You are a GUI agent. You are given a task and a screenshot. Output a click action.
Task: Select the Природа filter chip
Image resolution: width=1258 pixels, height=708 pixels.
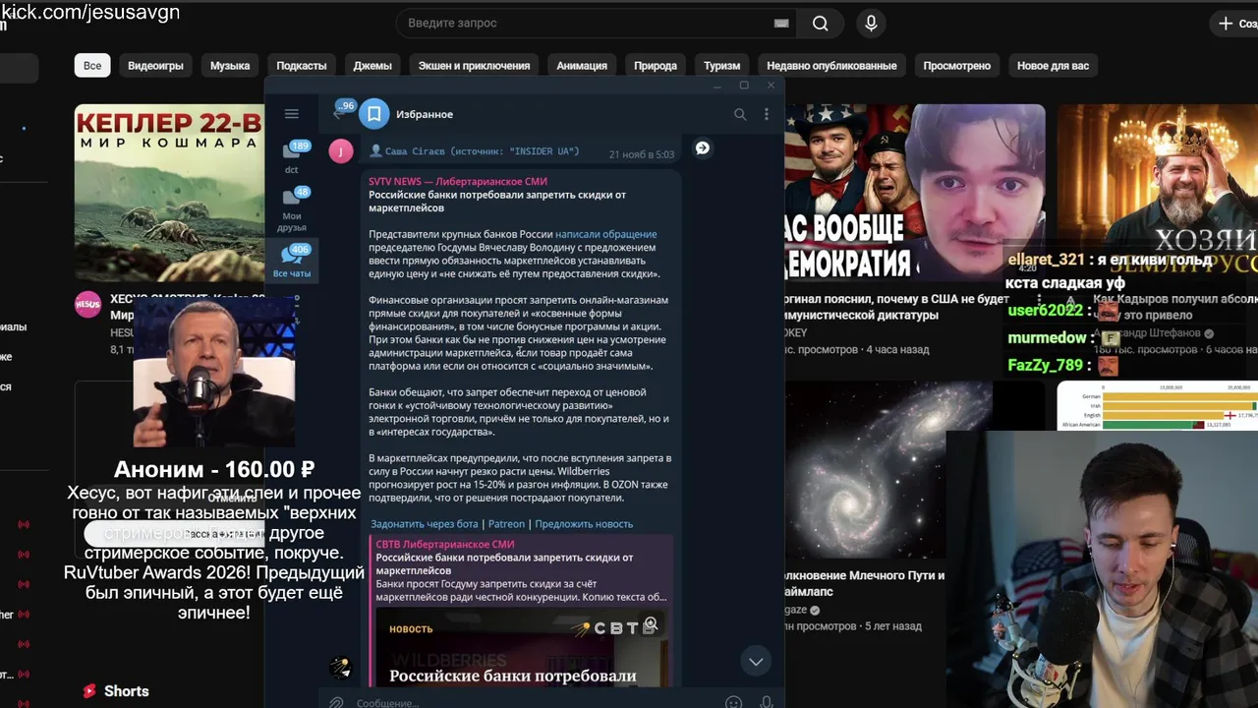click(656, 66)
